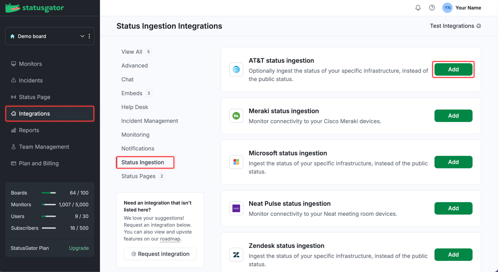498x272 pixels.
Task: Click the Boards usage progress bar
Action: tap(49, 193)
